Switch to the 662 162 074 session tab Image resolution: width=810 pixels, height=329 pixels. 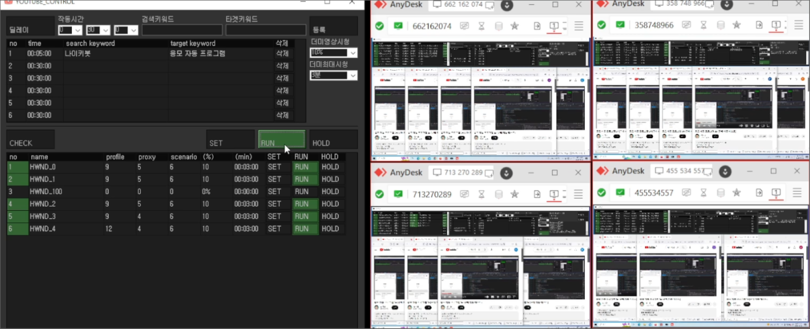463,5
